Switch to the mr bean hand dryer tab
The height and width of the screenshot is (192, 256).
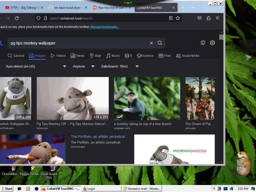[x=67, y=8]
